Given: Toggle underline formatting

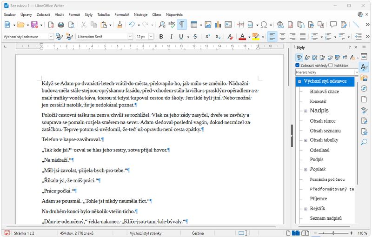Looking at the screenshot, I should coord(181,37).
